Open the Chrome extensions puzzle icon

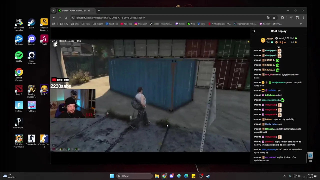(282, 18)
